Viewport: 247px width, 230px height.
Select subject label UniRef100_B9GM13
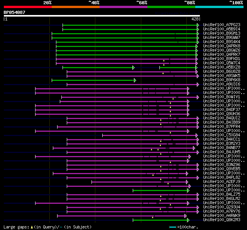pos(222,34)
